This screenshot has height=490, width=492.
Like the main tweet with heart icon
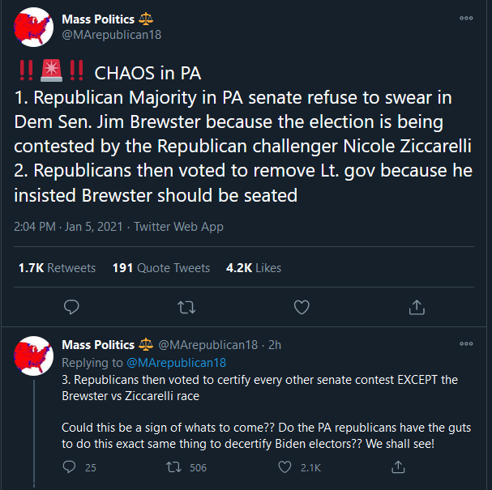click(x=302, y=307)
